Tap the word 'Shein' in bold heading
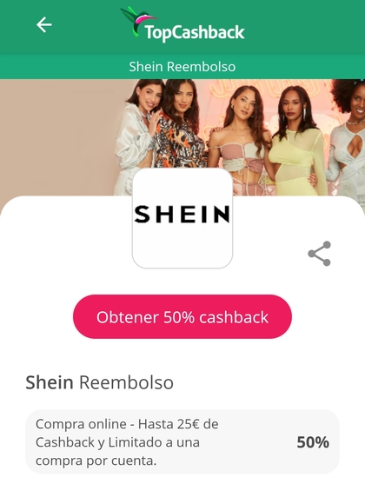The image size is (365, 484). pos(50,382)
